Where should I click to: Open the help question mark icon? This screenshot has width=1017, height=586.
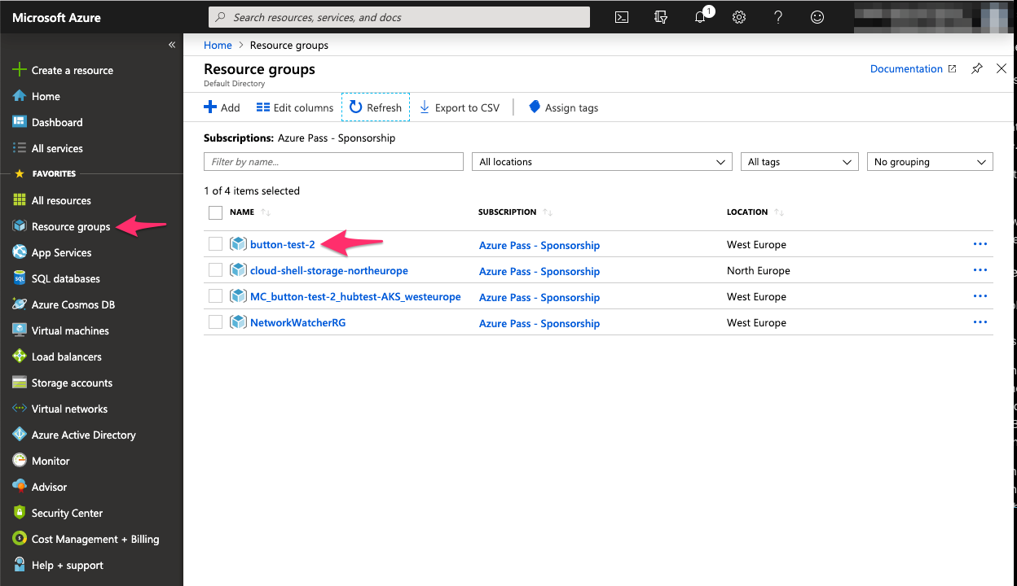pyautogui.click(x=778, y=17)
